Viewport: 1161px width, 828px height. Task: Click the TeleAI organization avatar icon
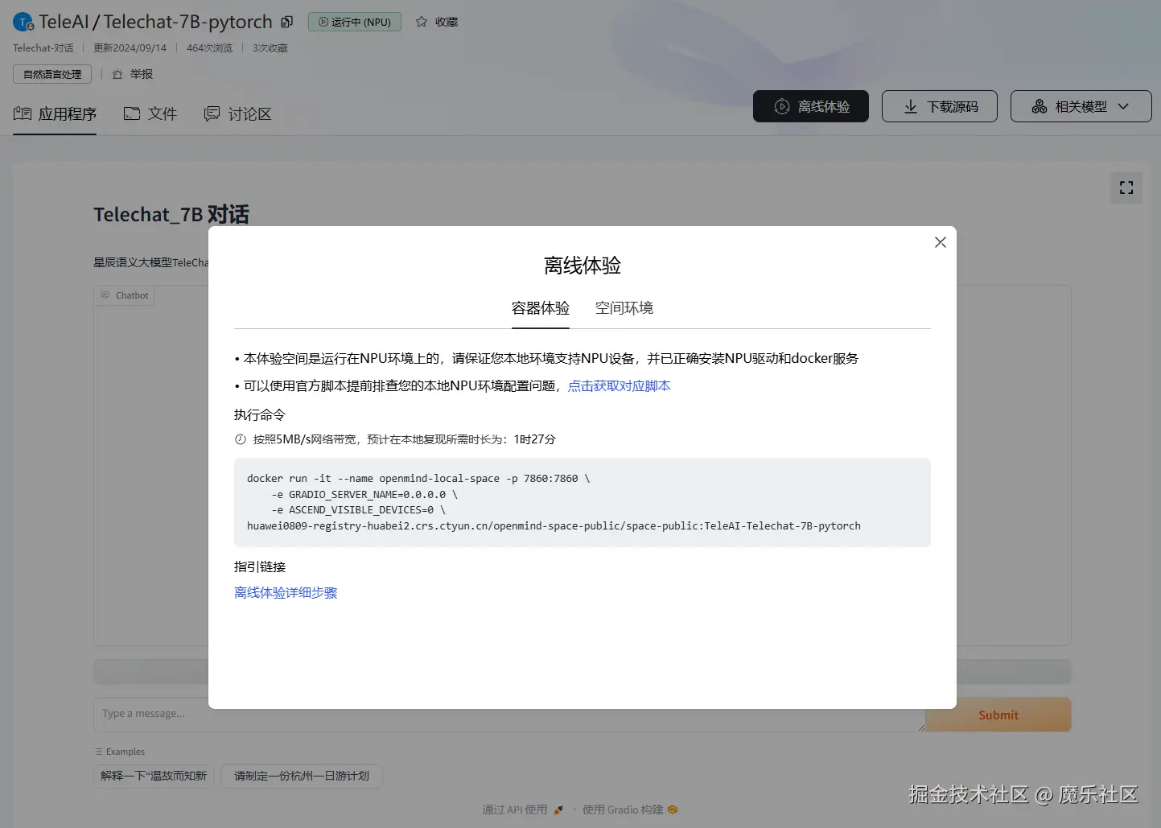(23, 23)
